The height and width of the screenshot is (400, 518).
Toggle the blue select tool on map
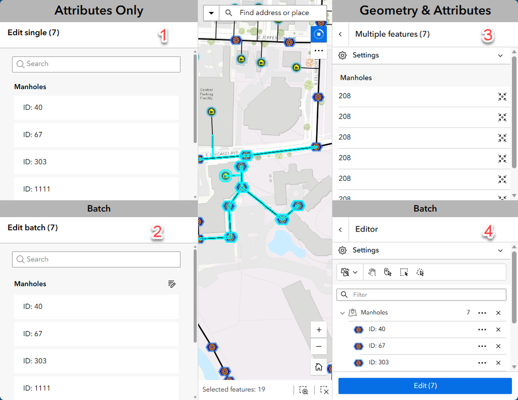pyautogui.click(x=319, y=34)
